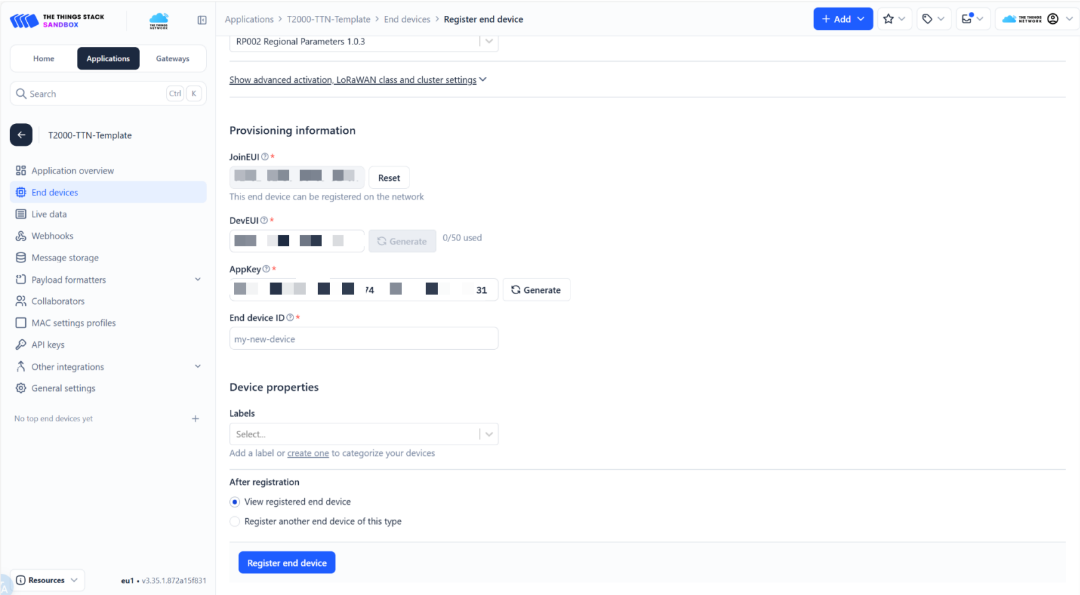
Task: Select View registered end device option
Action: tap(235, 502)
